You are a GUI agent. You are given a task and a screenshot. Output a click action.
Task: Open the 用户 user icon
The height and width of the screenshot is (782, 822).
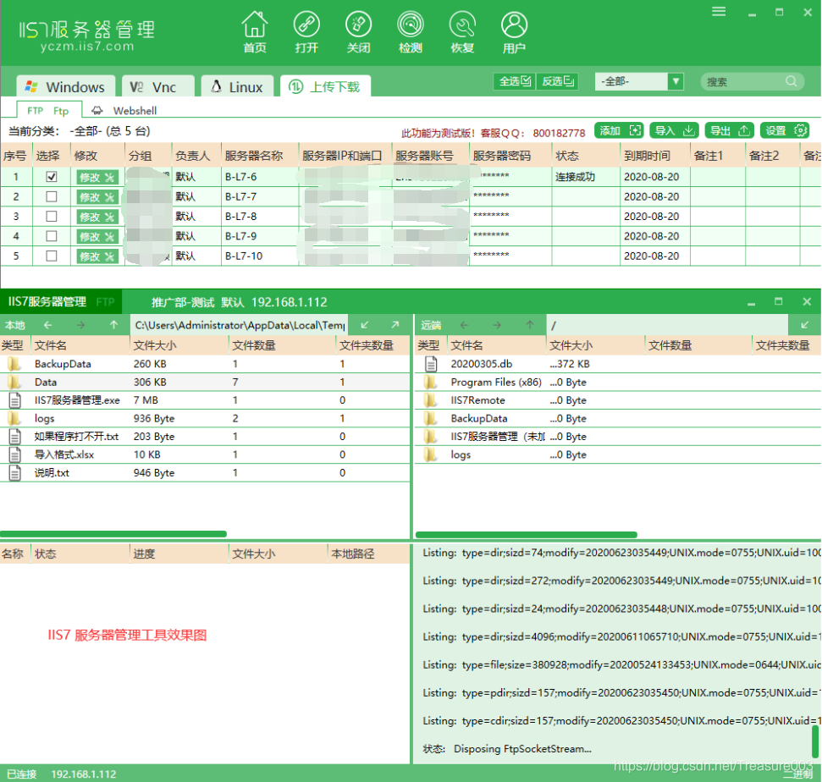pyautogui.click(x=514, y=31)
